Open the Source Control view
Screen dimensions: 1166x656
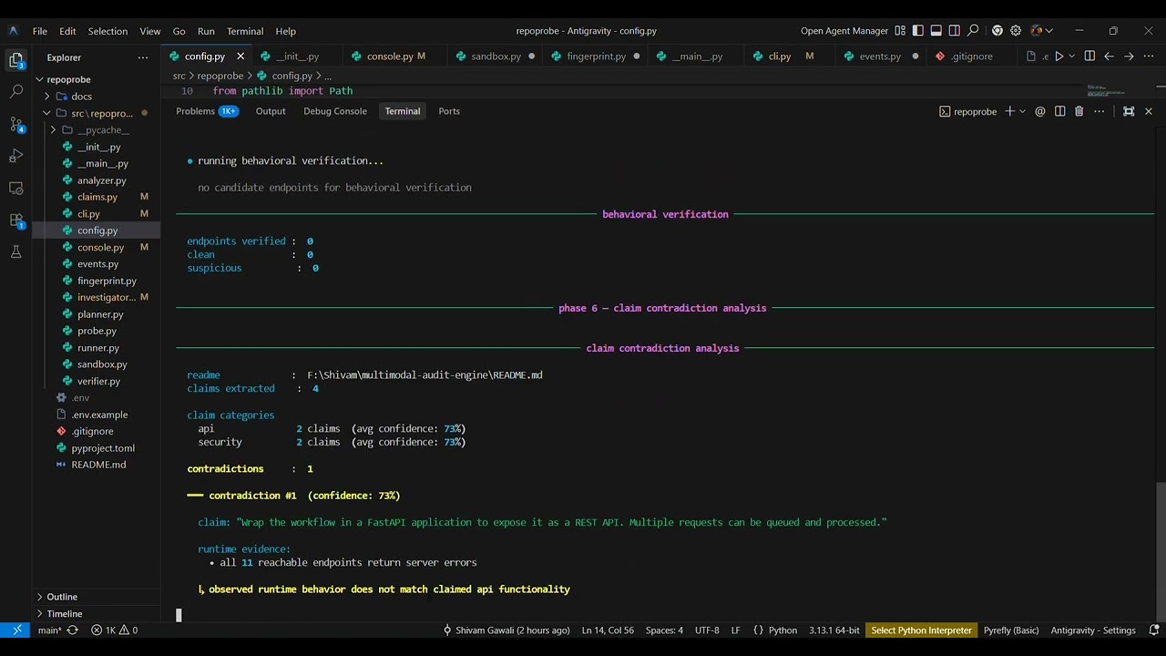(15, 124)
